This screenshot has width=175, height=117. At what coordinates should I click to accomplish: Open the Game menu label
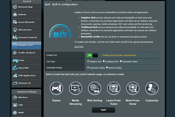tap(21, 60)
